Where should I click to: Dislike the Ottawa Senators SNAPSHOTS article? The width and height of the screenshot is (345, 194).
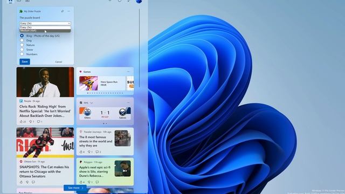pyautogui.click(x=27, y=182)
